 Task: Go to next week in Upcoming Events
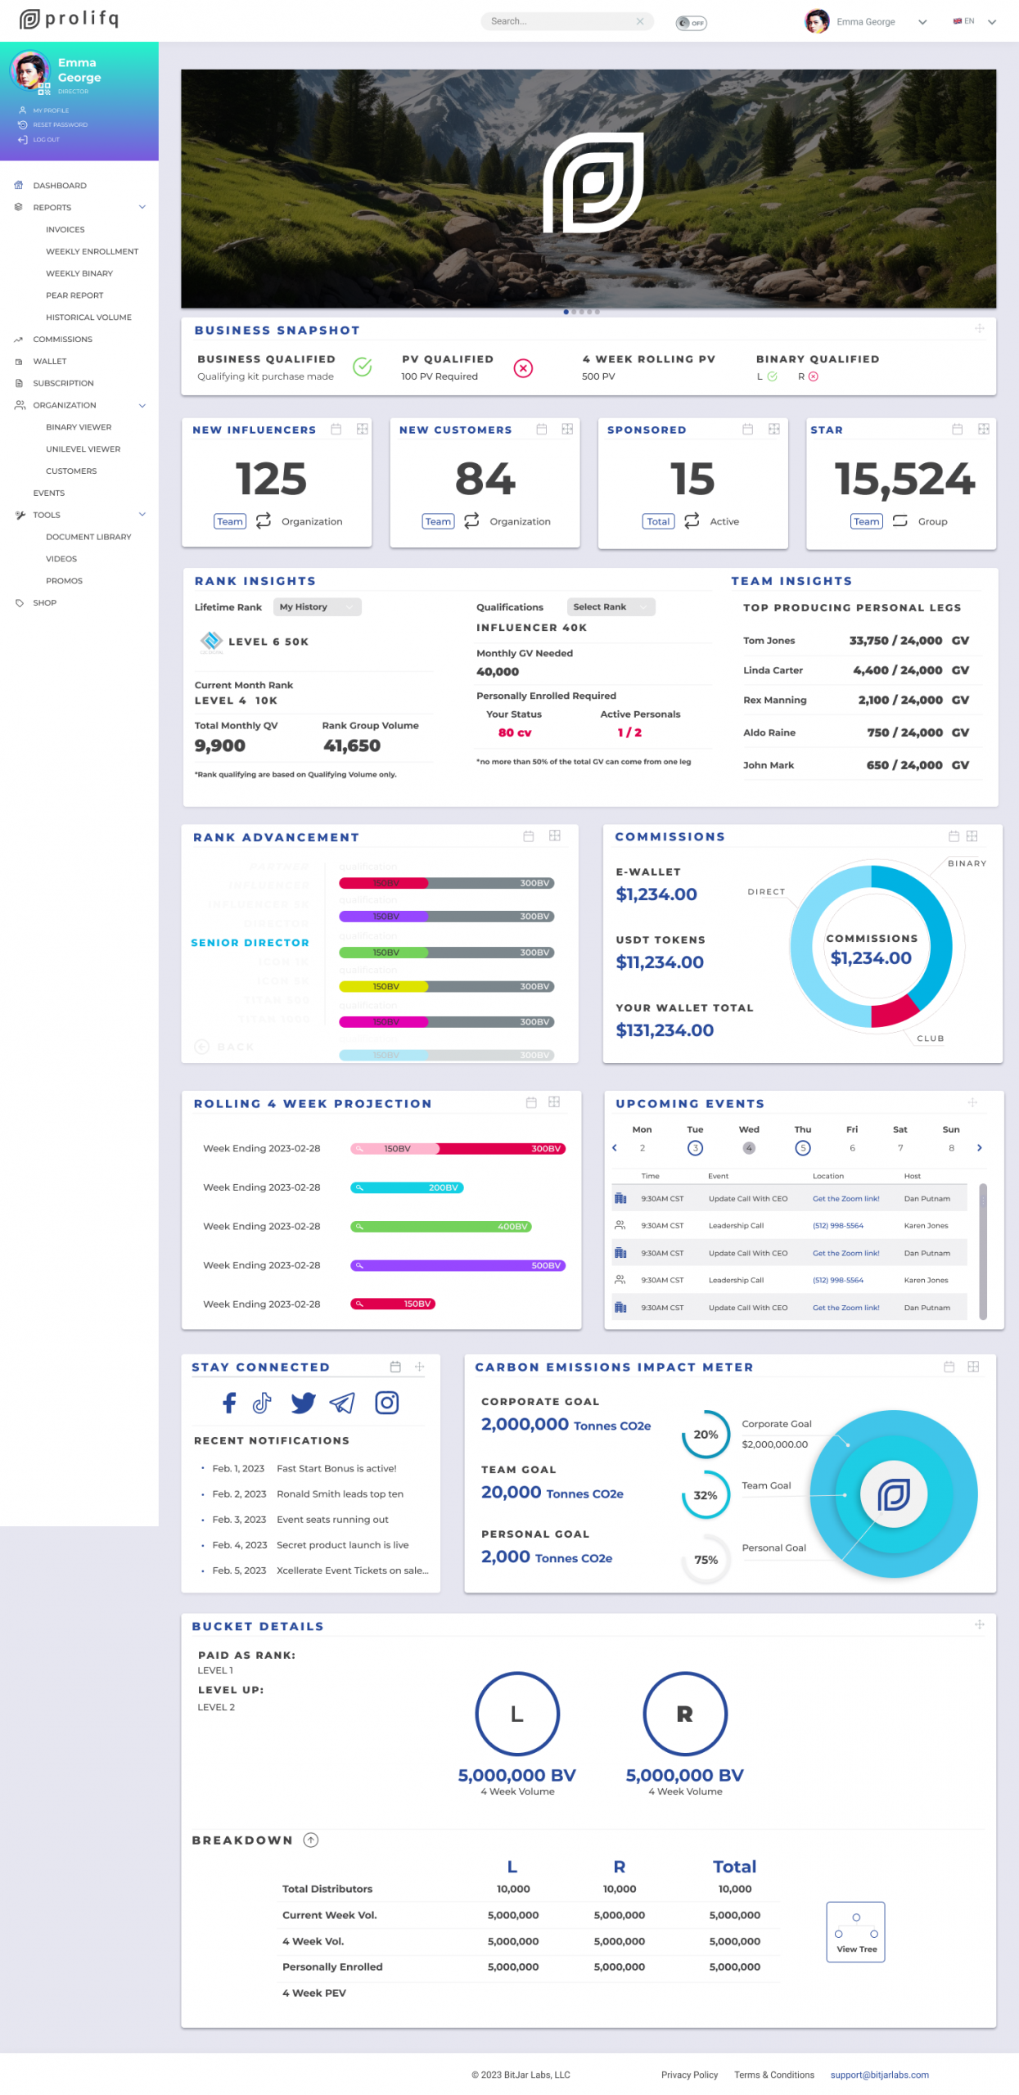click(x=979, y=1147)
